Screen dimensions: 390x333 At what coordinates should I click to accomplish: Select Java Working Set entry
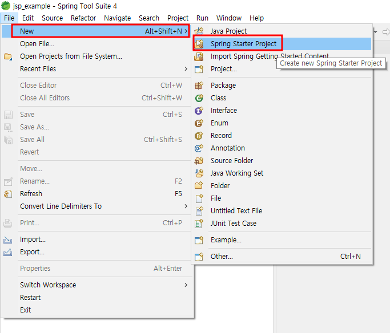(x=282, y=173)
